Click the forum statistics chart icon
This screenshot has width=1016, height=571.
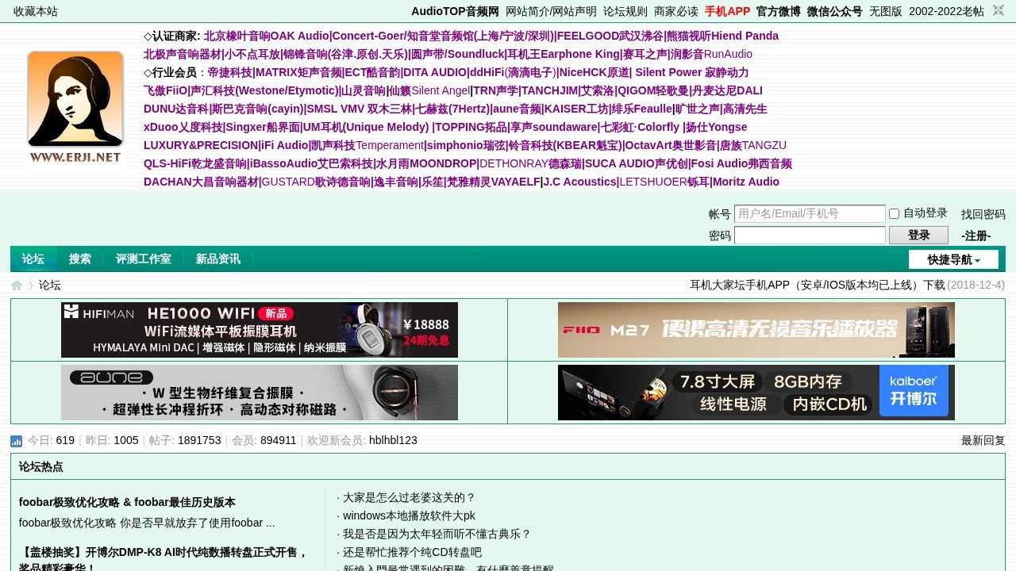click(17, 441)
